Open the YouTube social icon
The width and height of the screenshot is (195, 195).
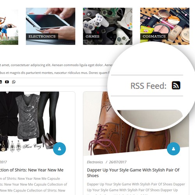(7, 82)
